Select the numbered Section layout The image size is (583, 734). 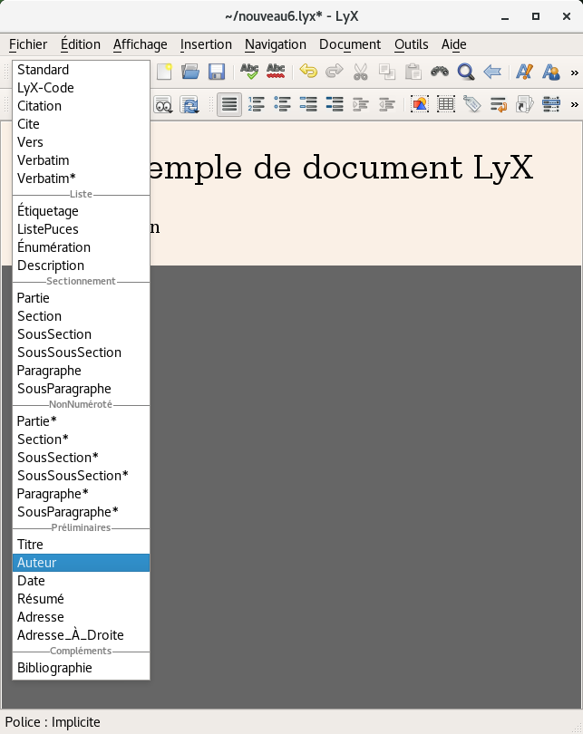point(81,316)
